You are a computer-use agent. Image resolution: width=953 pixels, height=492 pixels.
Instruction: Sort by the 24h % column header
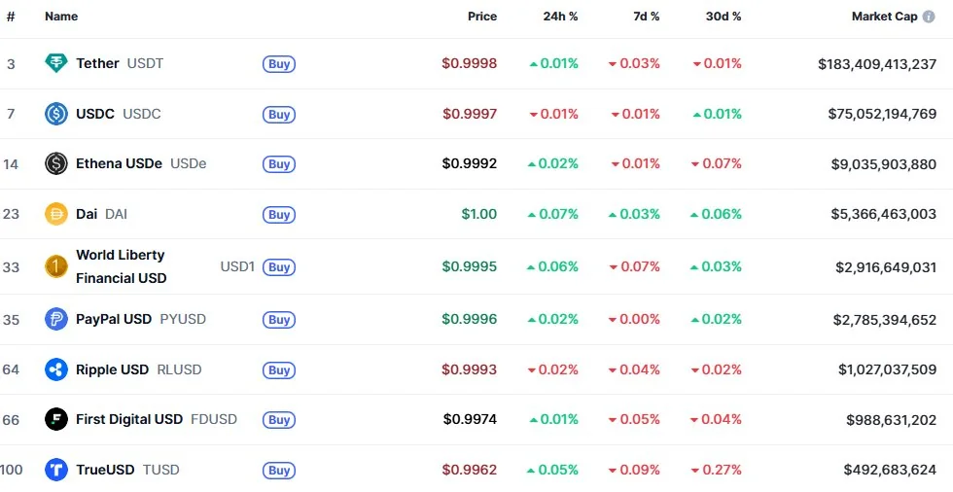click(x=560, y=17)
